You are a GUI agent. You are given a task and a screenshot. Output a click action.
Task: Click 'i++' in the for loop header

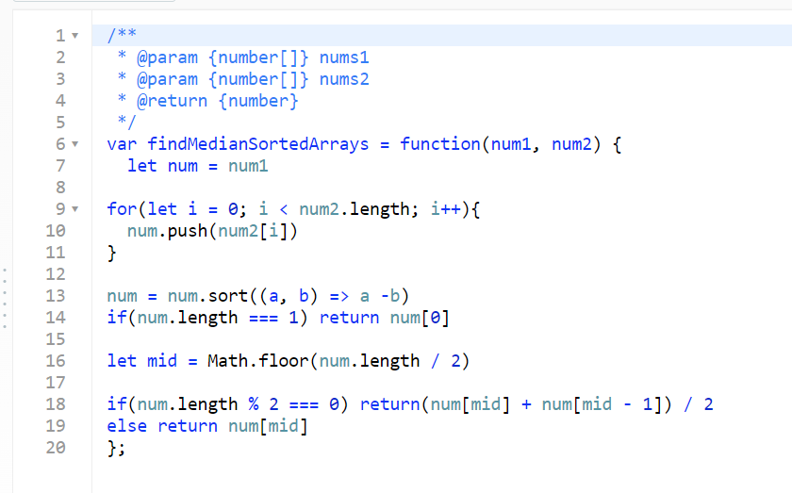(x=445, y=208)
